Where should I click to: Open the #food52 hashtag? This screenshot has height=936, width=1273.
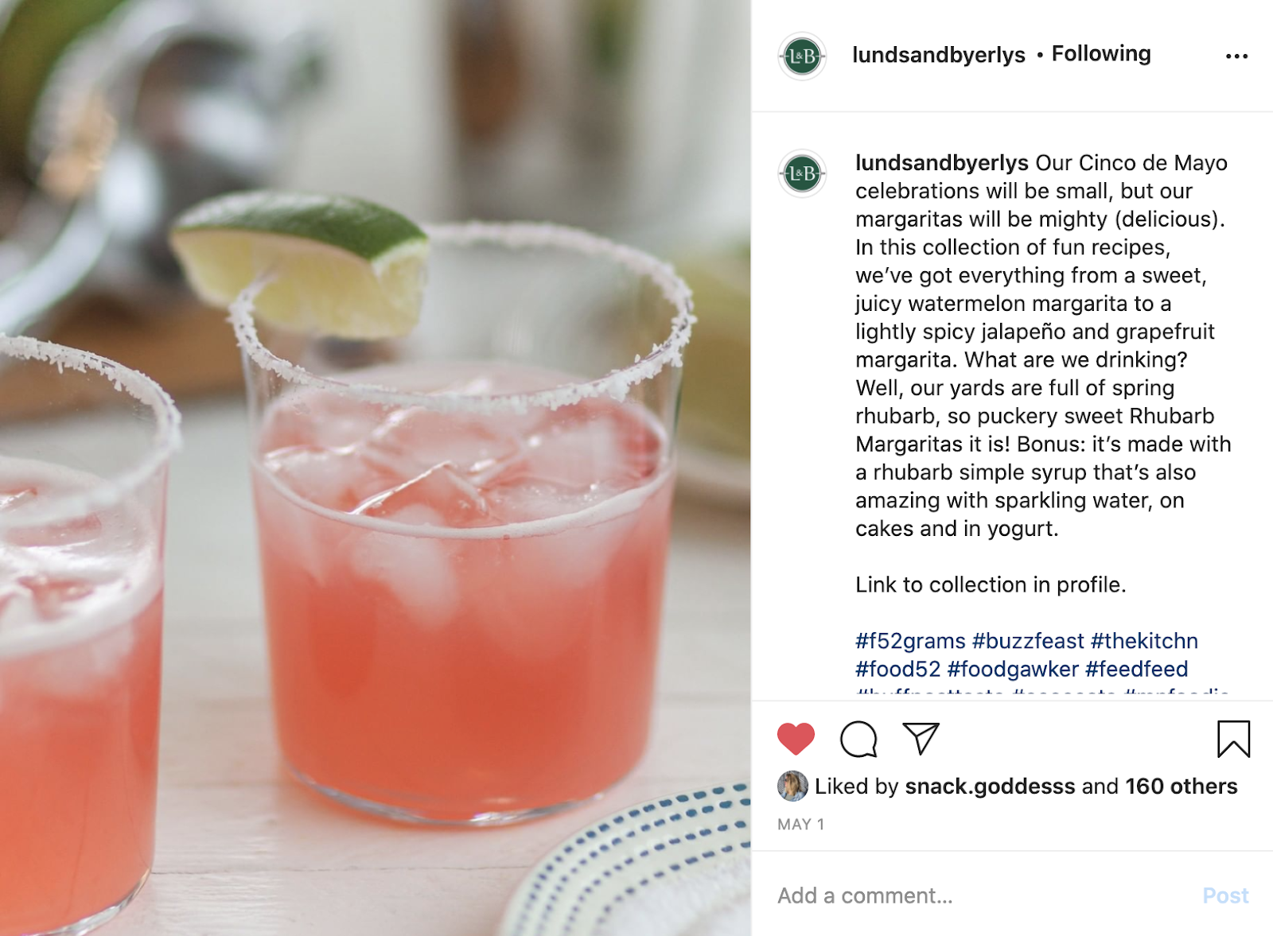coord(897,669)
